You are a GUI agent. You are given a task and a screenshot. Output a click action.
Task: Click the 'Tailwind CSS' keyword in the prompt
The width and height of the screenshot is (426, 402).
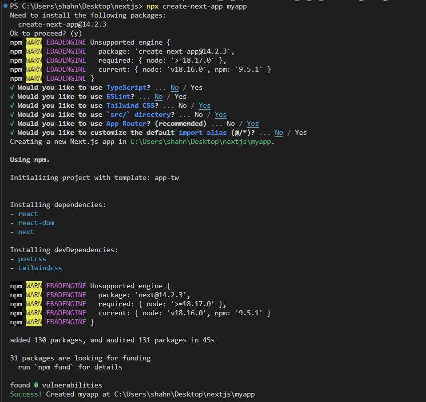130,106
